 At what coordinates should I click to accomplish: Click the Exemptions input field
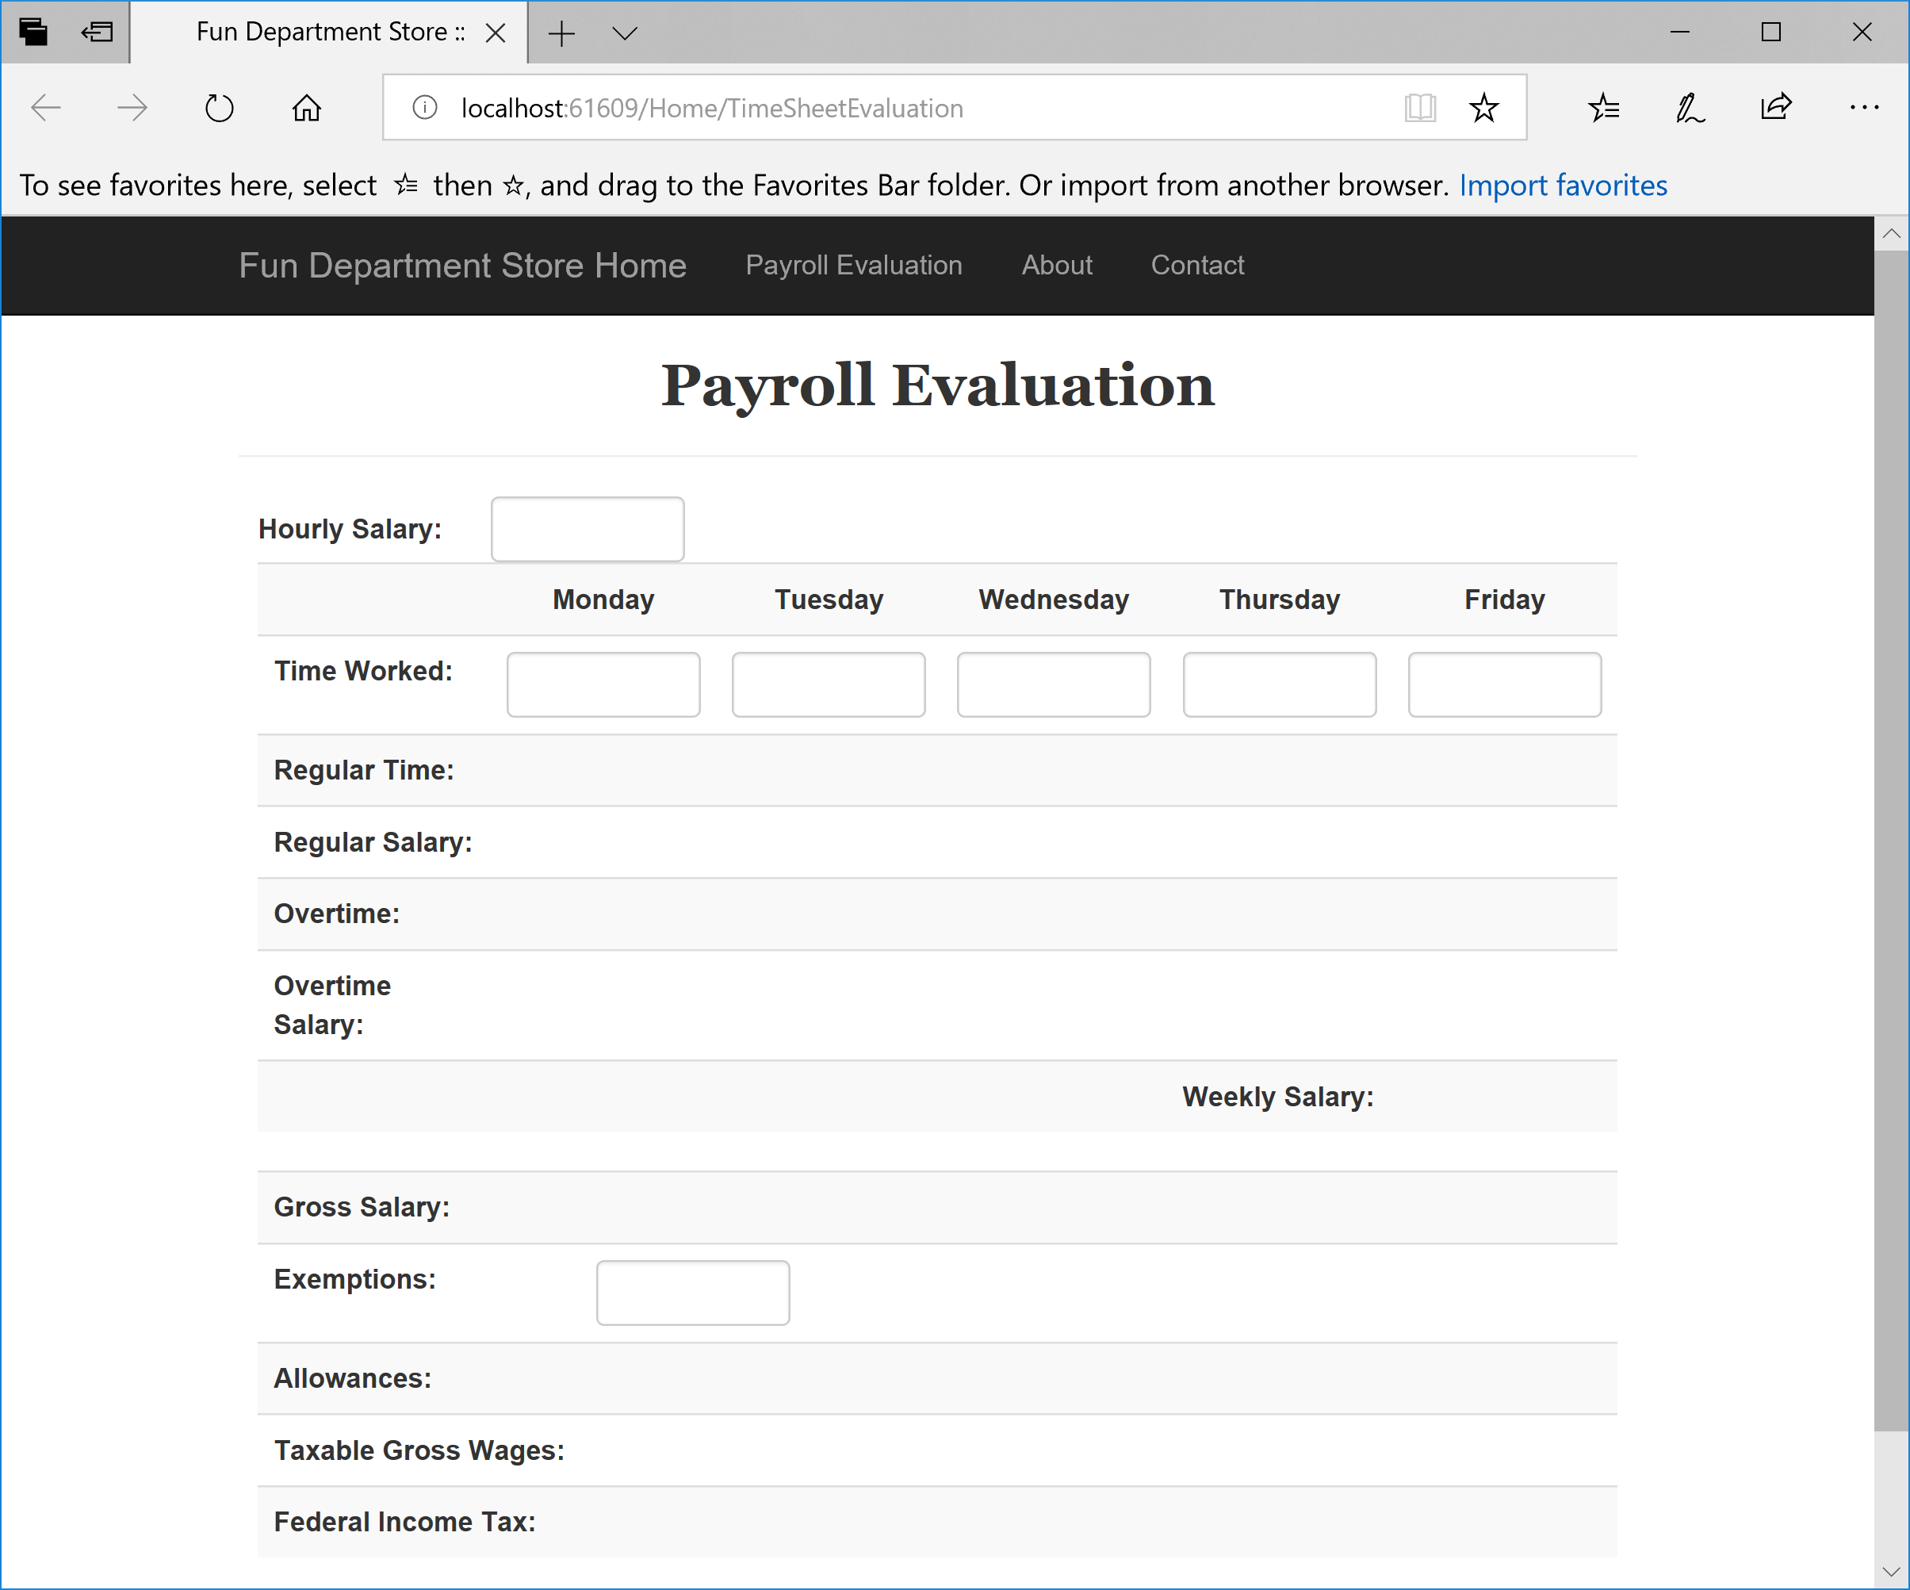693,1293
